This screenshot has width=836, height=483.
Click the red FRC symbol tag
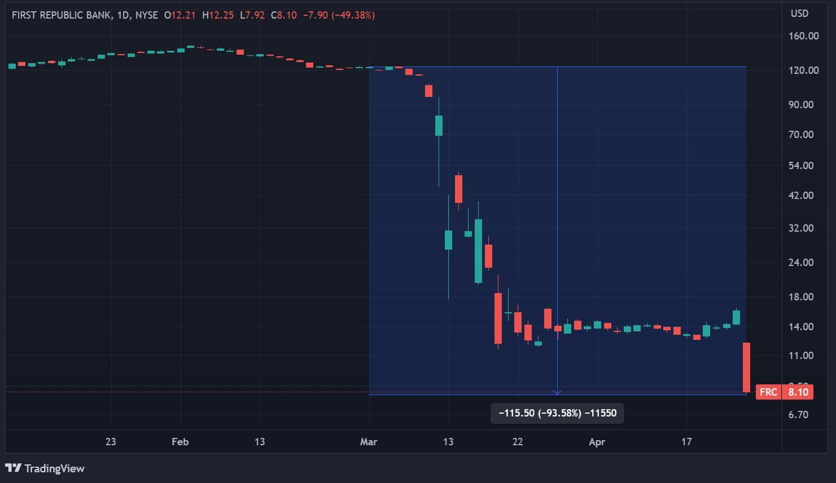[768, 392]
